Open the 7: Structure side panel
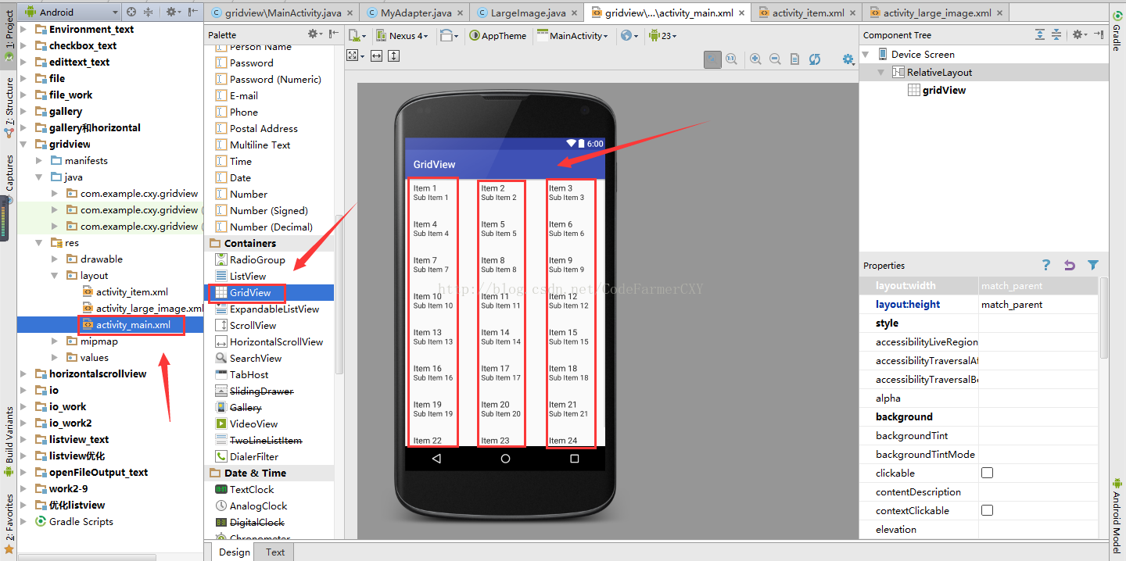The height and width of the screenshot is (561, 1126). point(9,107)
